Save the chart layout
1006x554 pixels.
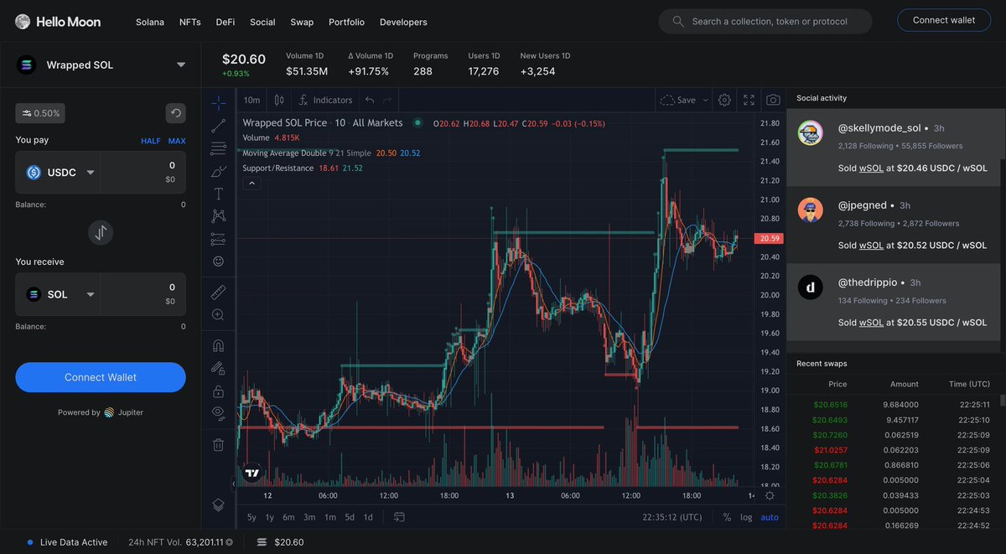(x=678, y=100)
